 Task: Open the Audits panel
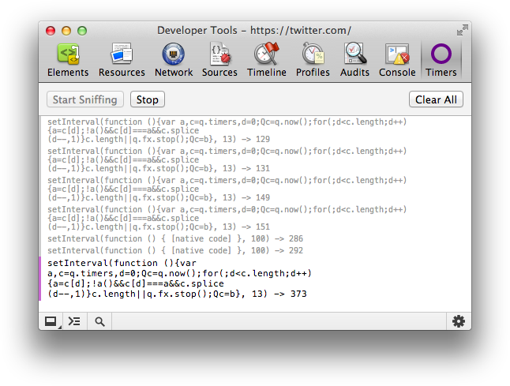tap(354, 60)
